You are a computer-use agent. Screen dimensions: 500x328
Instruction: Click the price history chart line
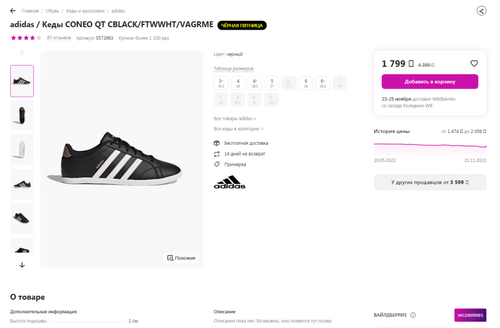430,145
